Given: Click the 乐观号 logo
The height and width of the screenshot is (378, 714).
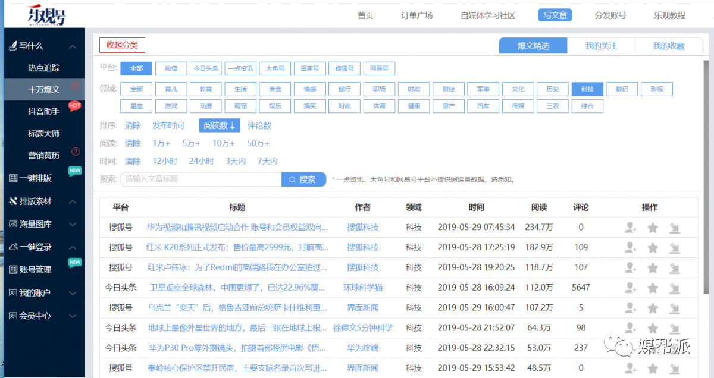Looking at the screenshot, I should coord(46,15).
